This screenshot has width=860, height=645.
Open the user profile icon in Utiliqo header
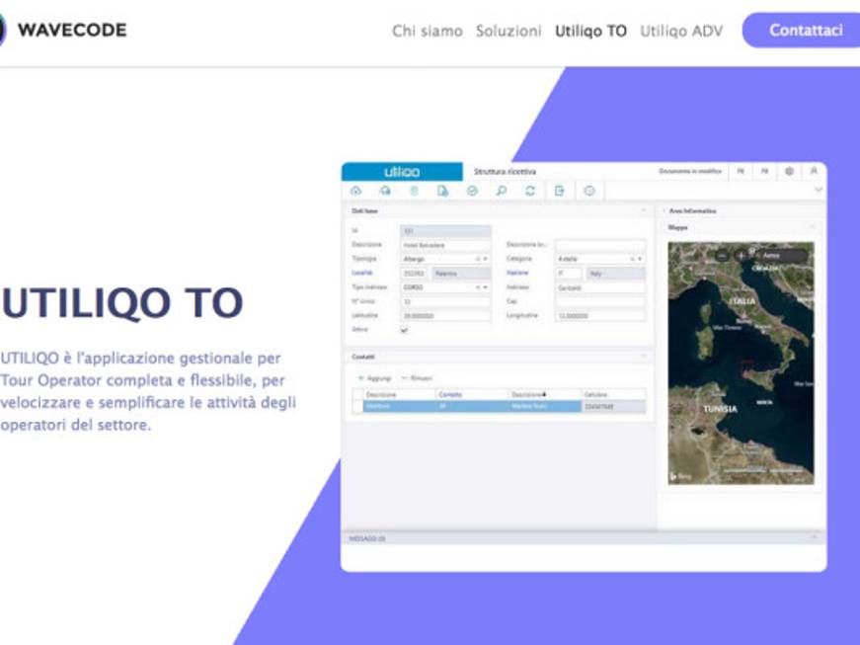(x=814, y=171)
